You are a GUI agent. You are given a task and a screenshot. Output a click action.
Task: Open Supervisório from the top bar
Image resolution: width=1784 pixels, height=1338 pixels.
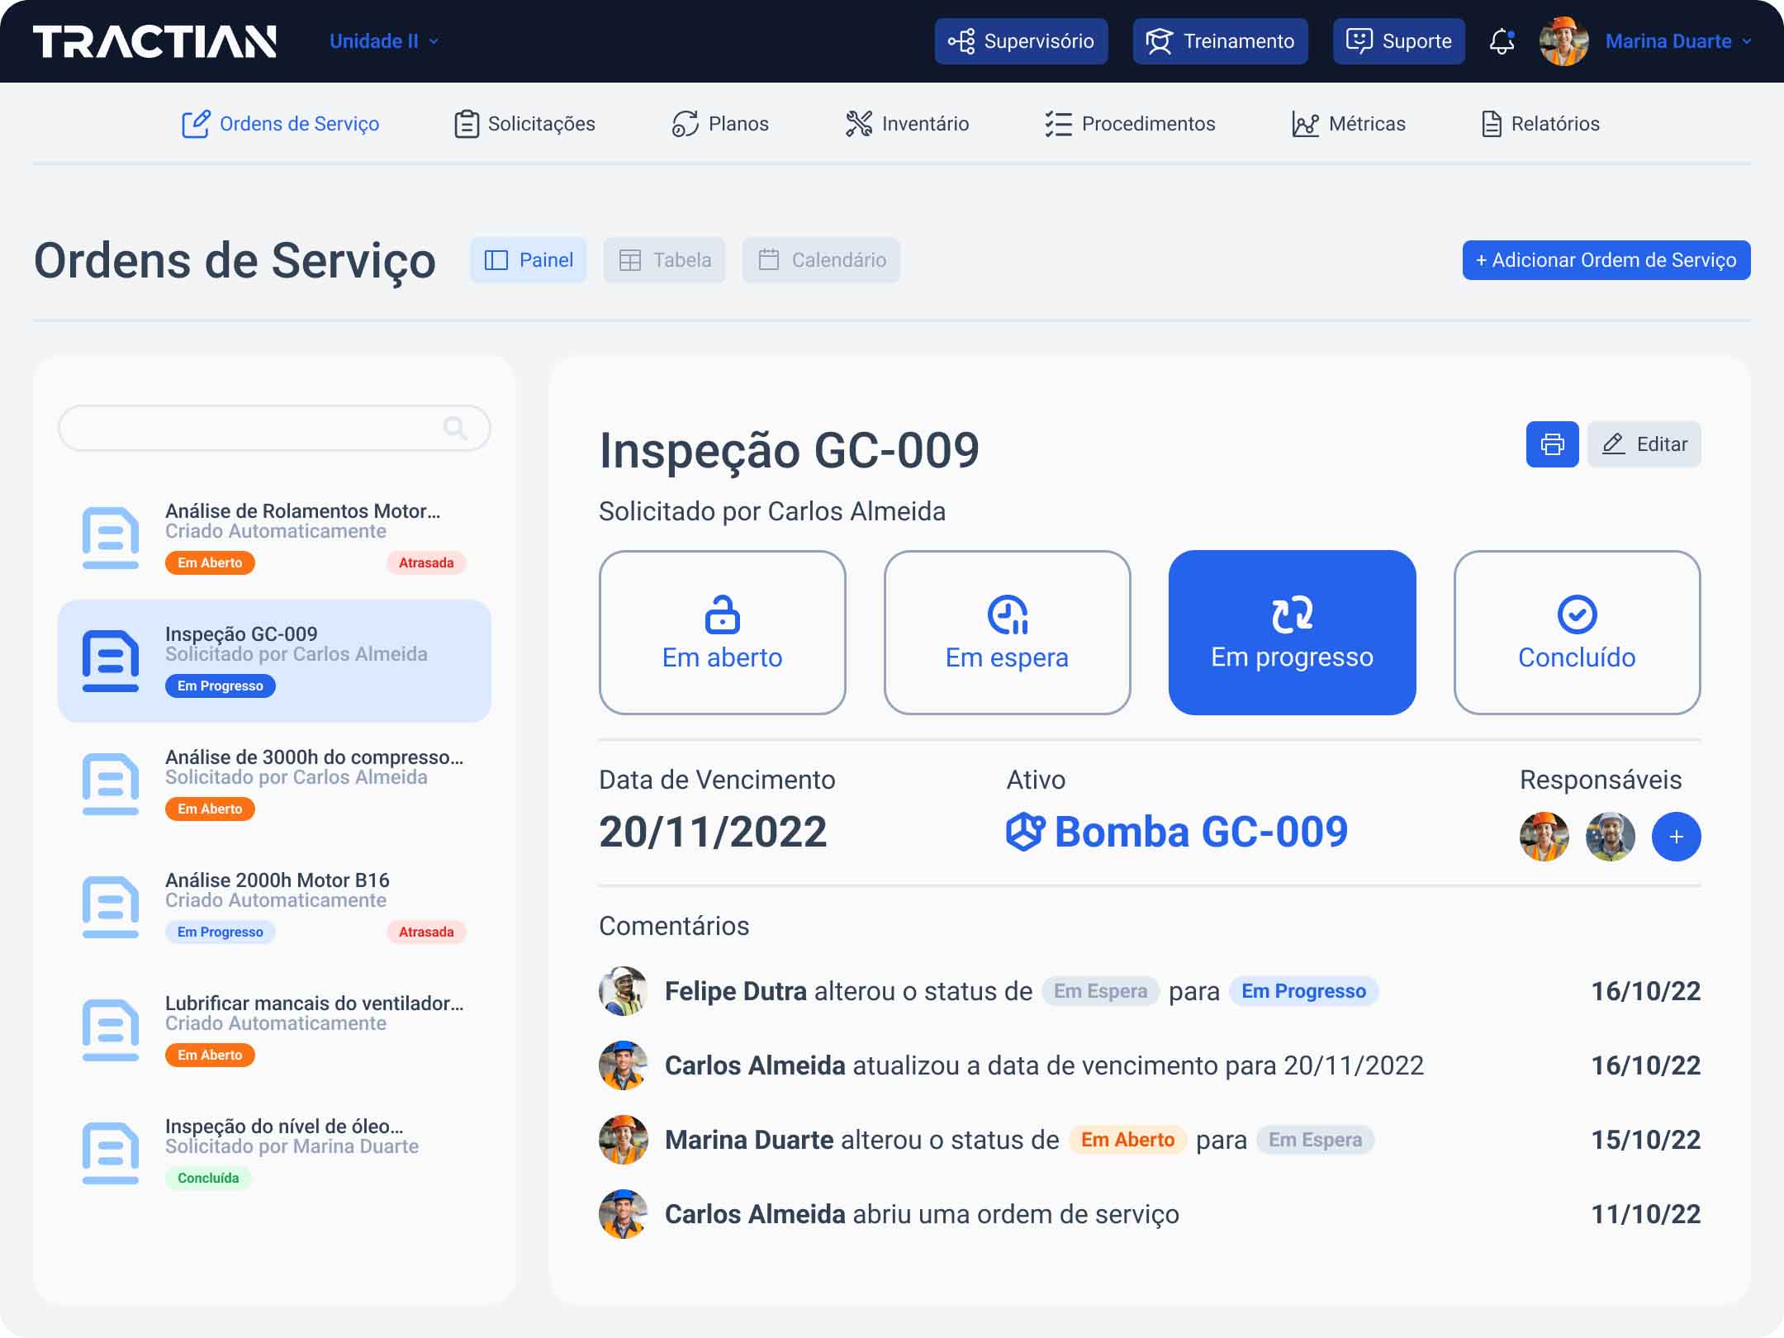pos(1021,41)
